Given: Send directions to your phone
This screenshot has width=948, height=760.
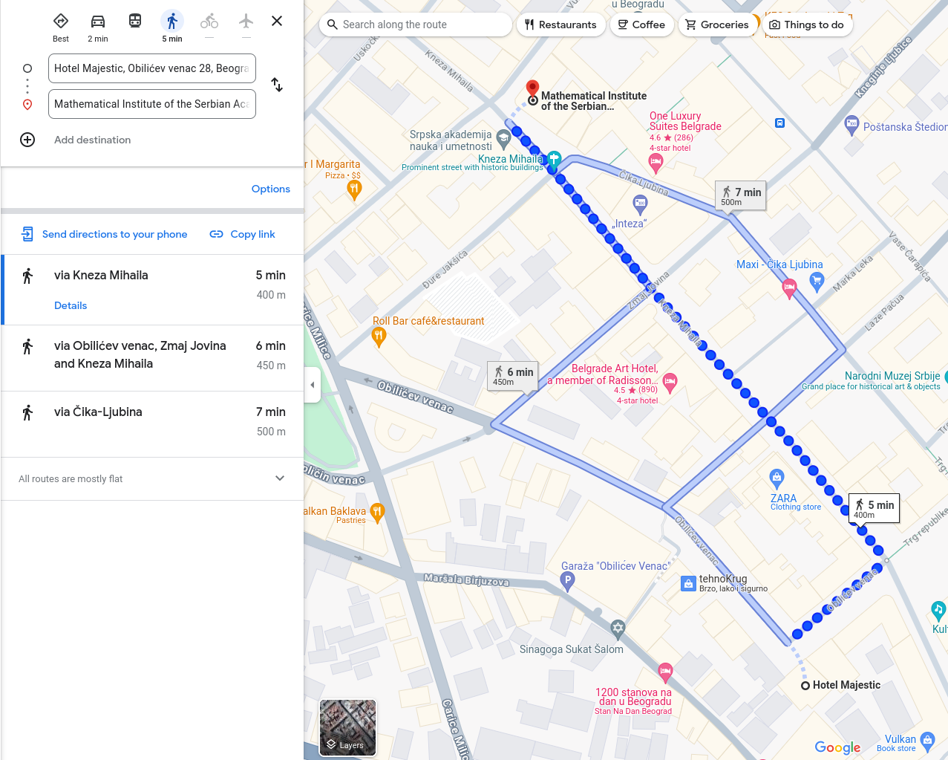Looking at the screenshot, I should click(x=105, y=234).
